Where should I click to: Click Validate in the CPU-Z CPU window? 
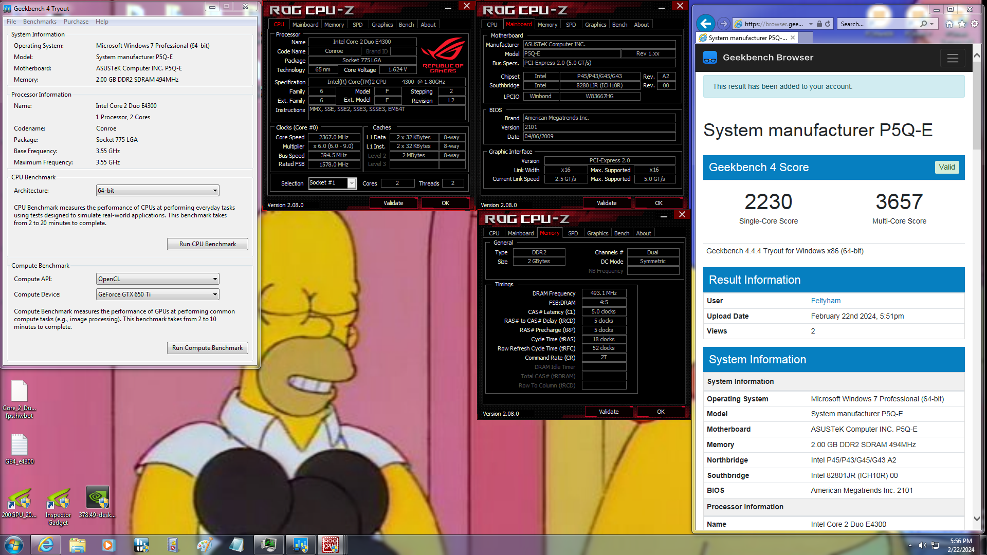[x=393, y=203]
